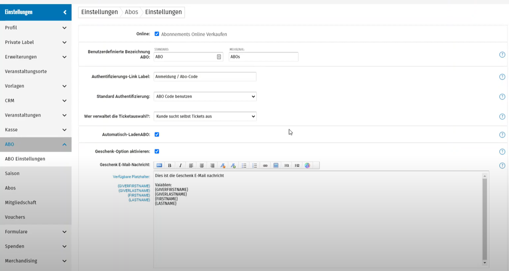This screenshot has width=509, height=271.
Task: Open help for Wer verwaltet die Ticketauswahl
Action: (502, 116)
